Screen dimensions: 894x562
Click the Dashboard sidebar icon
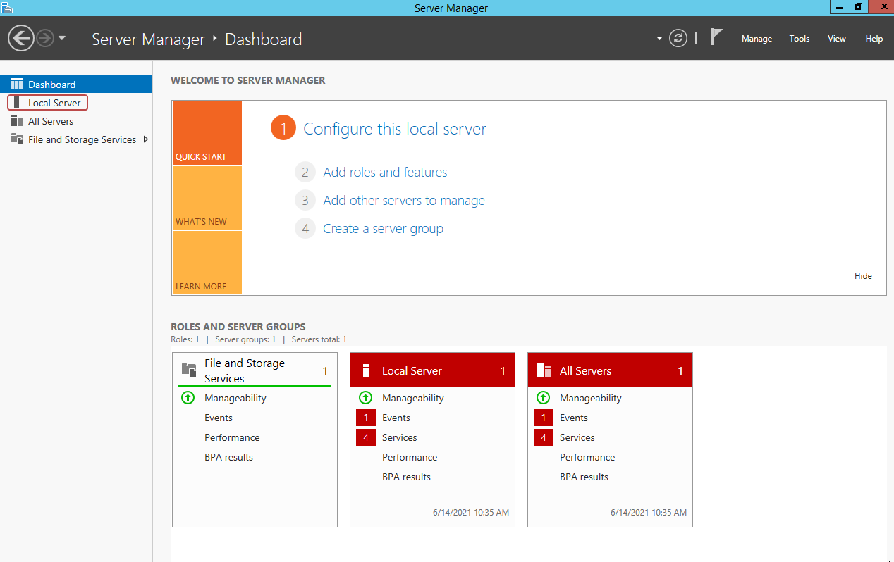[17, 84]
